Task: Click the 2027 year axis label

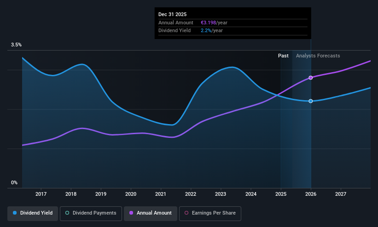Action: 341,194
